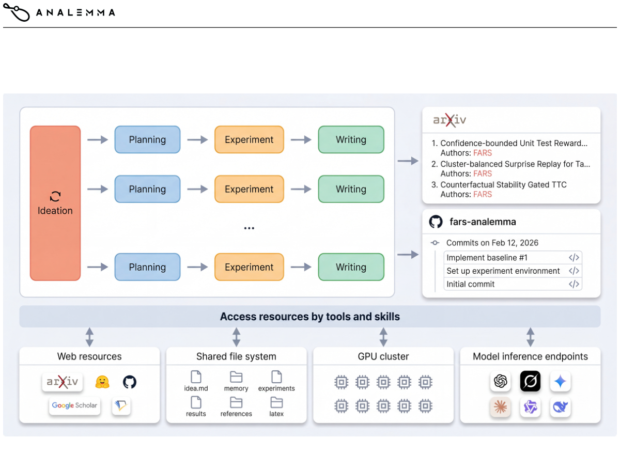Screen dimensions: 620x454
Task: Click the refresh icon in Ideation block
Action: coord(55,196)
